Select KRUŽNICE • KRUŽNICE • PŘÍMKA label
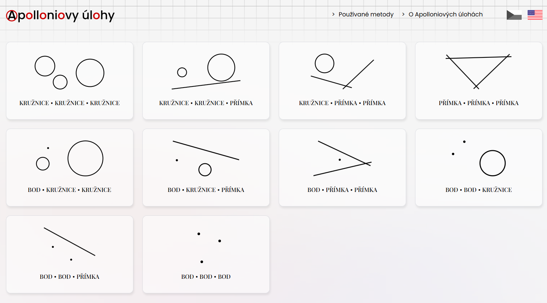The width and height of the screenshot is (547, 303). tap(206, 103)
